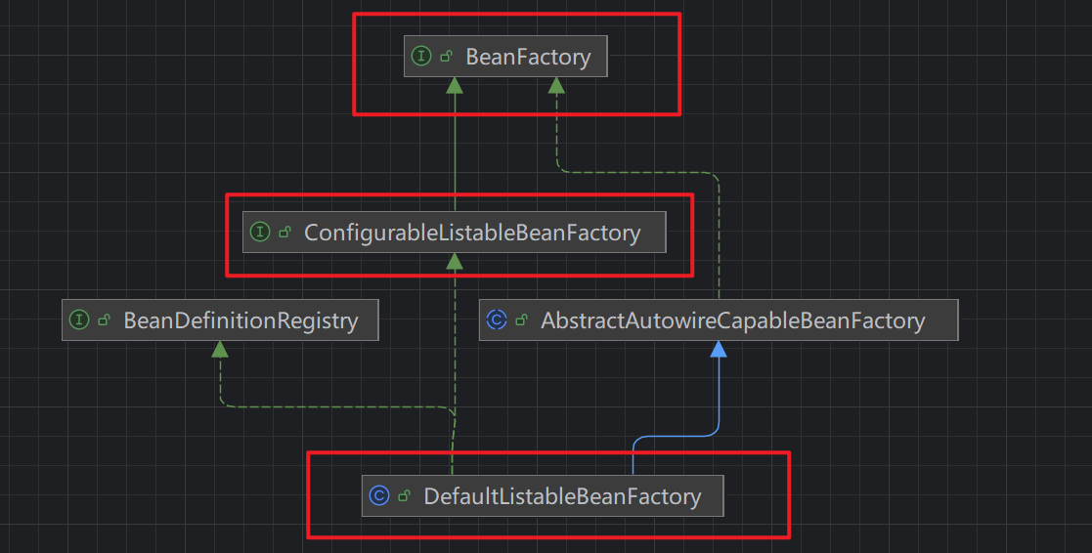
Task: Click the blue arrowhead under AbstractAutowireCapableBeanFactory
Action: pos(719,349)
